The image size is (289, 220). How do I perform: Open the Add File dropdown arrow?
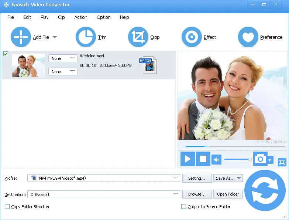point(55,37)
